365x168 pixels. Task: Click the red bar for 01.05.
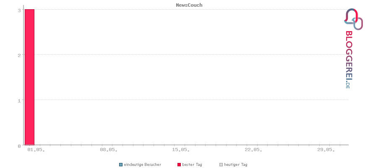pos(29,77)
